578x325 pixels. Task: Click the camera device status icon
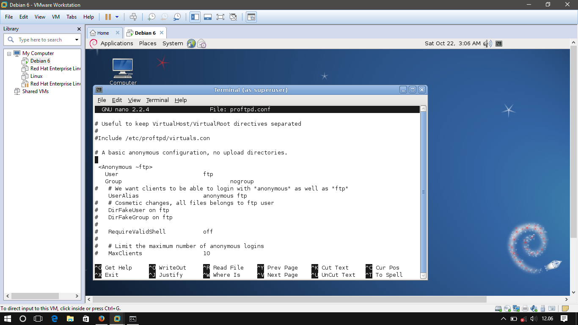[x=552, y=308]
